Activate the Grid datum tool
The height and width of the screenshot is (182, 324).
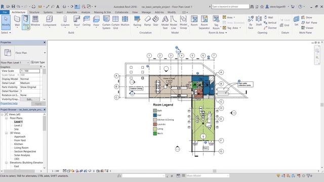[x=285, y=25]
